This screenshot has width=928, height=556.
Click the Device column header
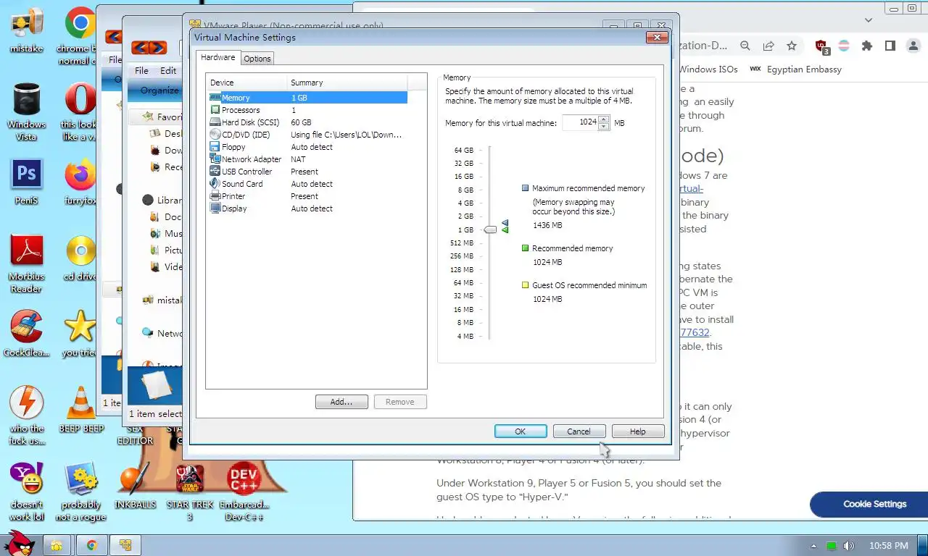pos(247,83)
